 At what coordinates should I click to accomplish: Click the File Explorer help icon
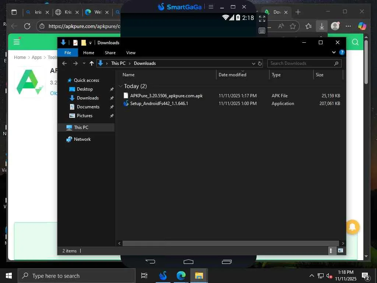(342, 53)
